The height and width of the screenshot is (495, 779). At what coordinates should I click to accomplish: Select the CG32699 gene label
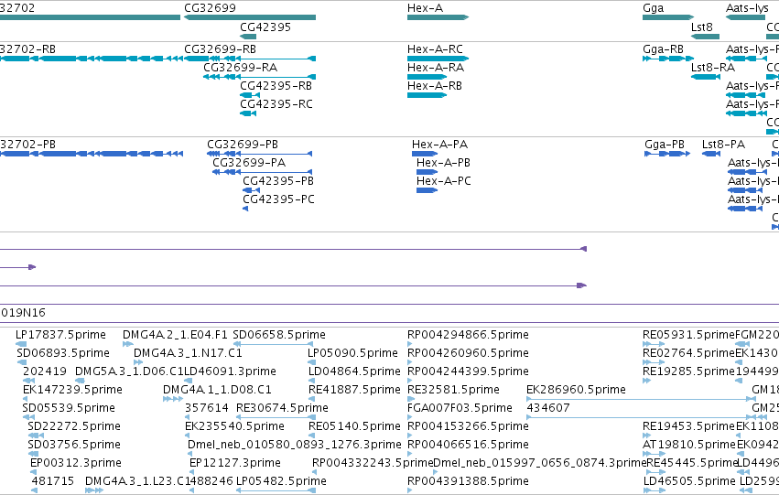(211, 8)
